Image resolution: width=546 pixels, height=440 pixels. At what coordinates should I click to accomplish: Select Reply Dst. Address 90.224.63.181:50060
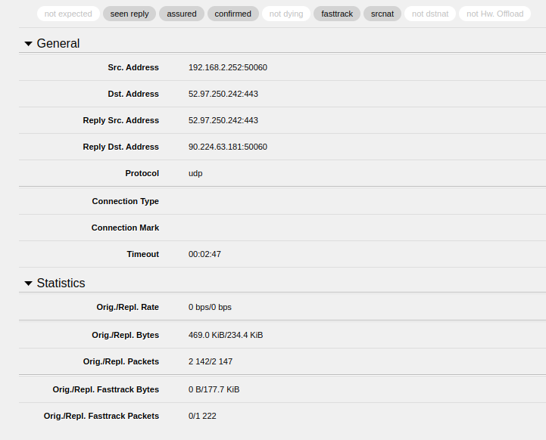point(228,147)
